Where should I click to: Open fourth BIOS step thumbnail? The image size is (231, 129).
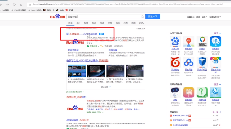tap(135, 71)
